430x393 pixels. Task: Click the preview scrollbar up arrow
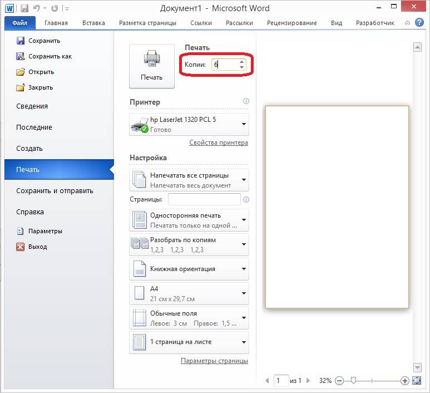click(417, 47)
